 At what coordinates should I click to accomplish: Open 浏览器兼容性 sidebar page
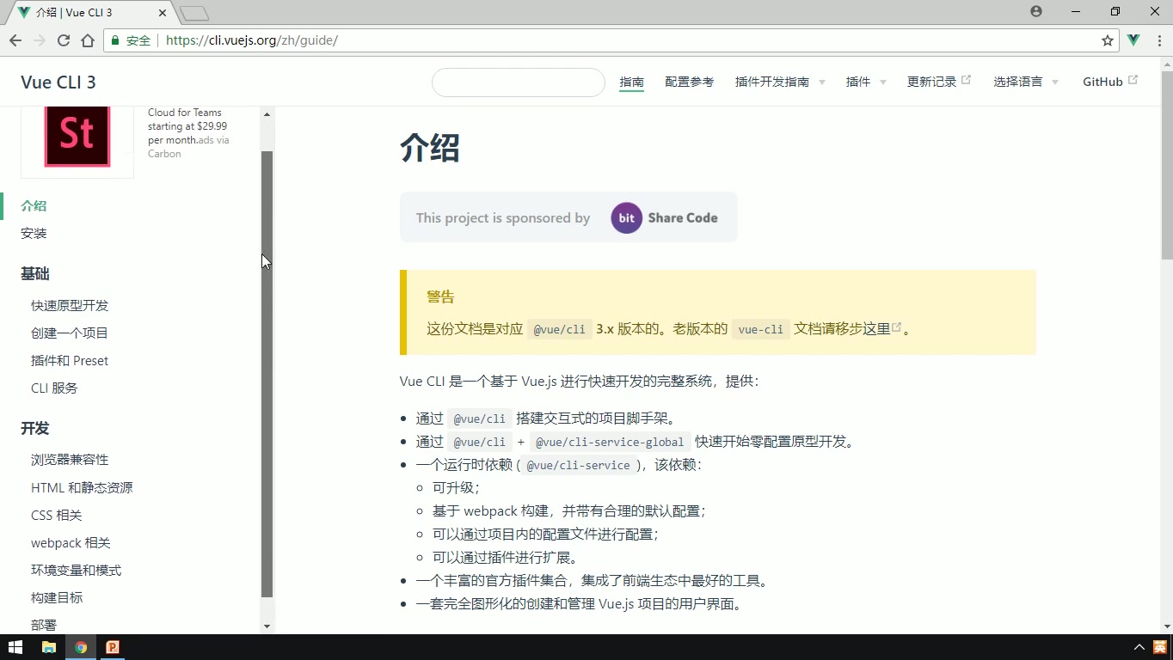point(70,461)
